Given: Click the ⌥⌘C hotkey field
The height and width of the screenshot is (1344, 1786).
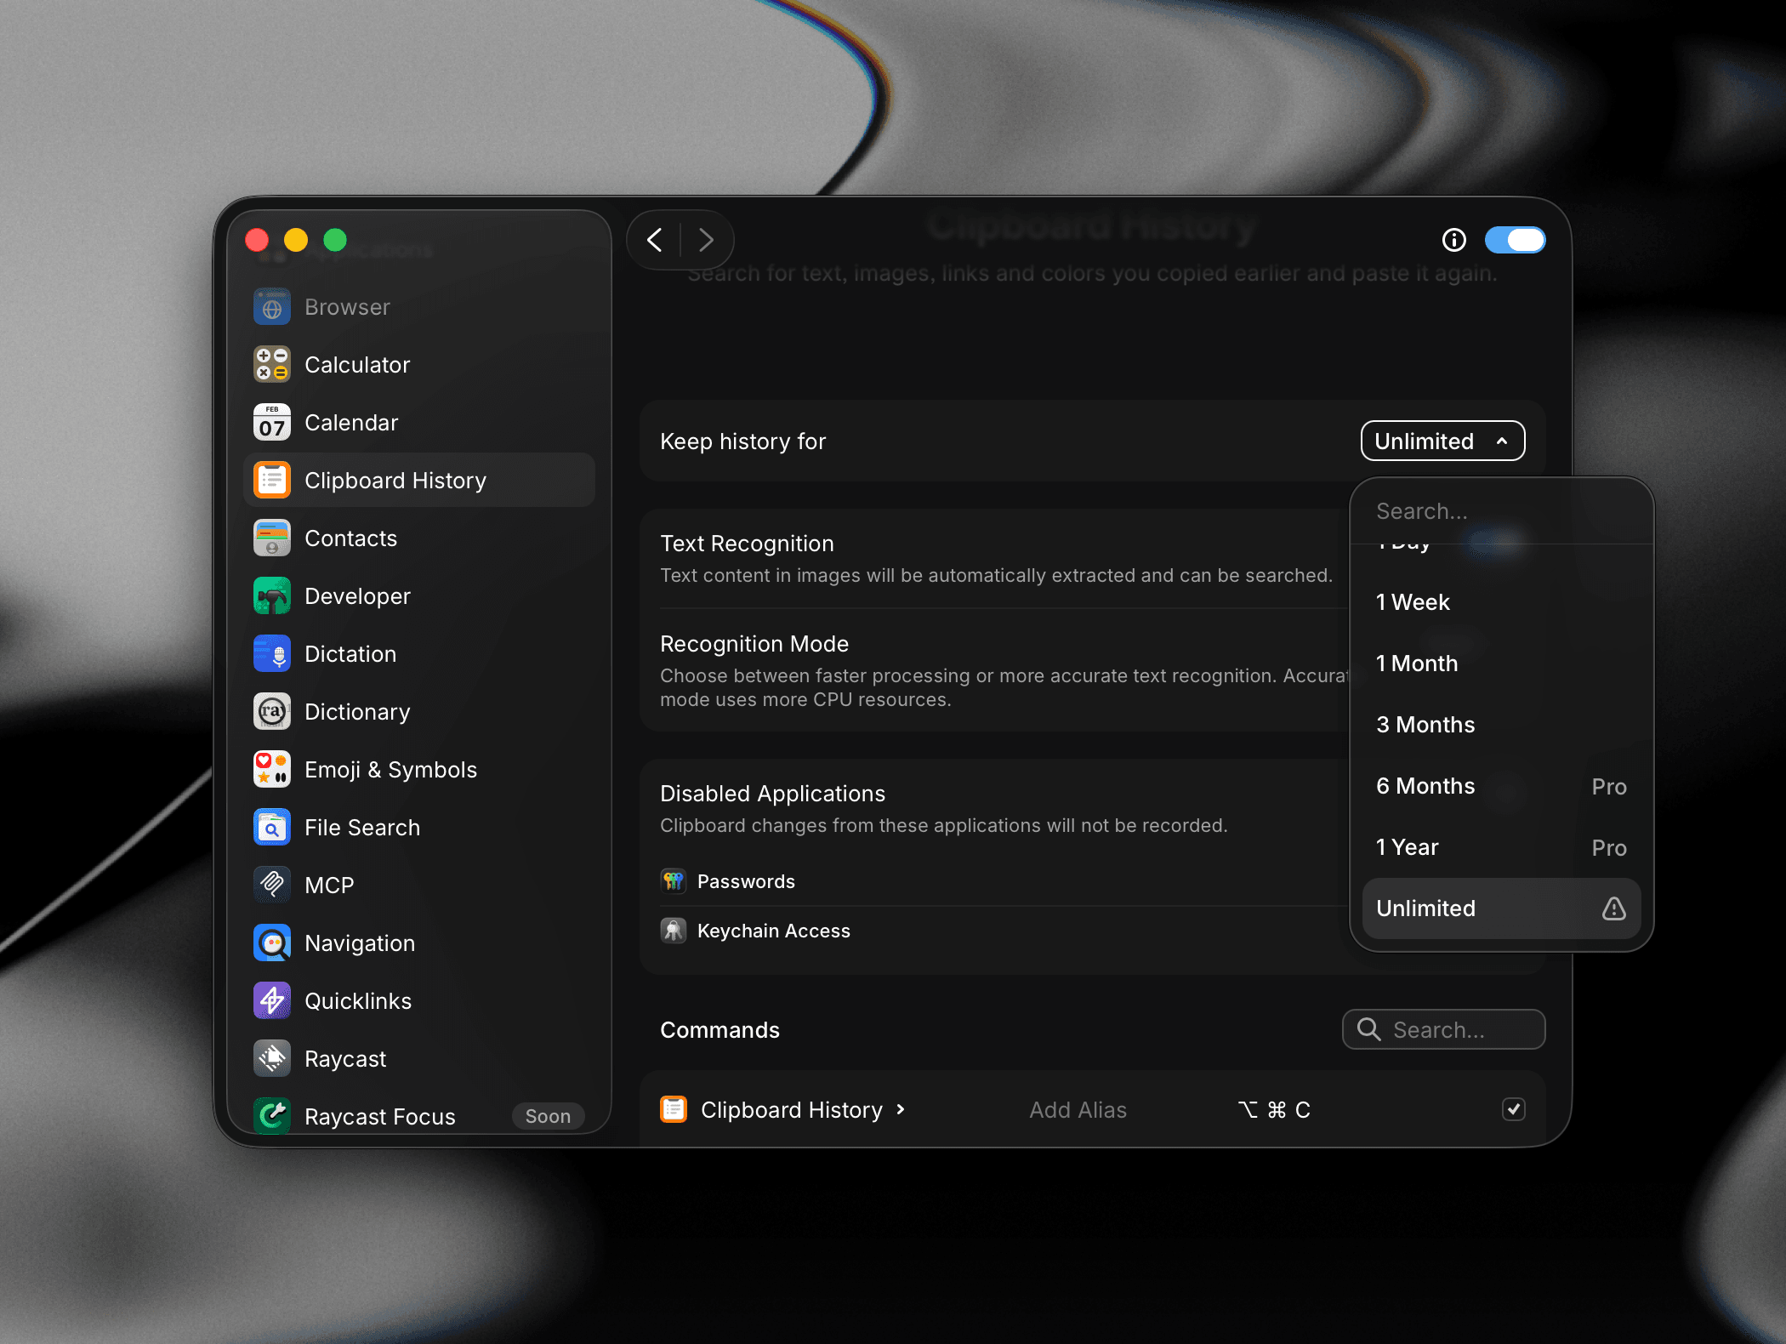Looking at the screenshot, I should 1274,1110.
